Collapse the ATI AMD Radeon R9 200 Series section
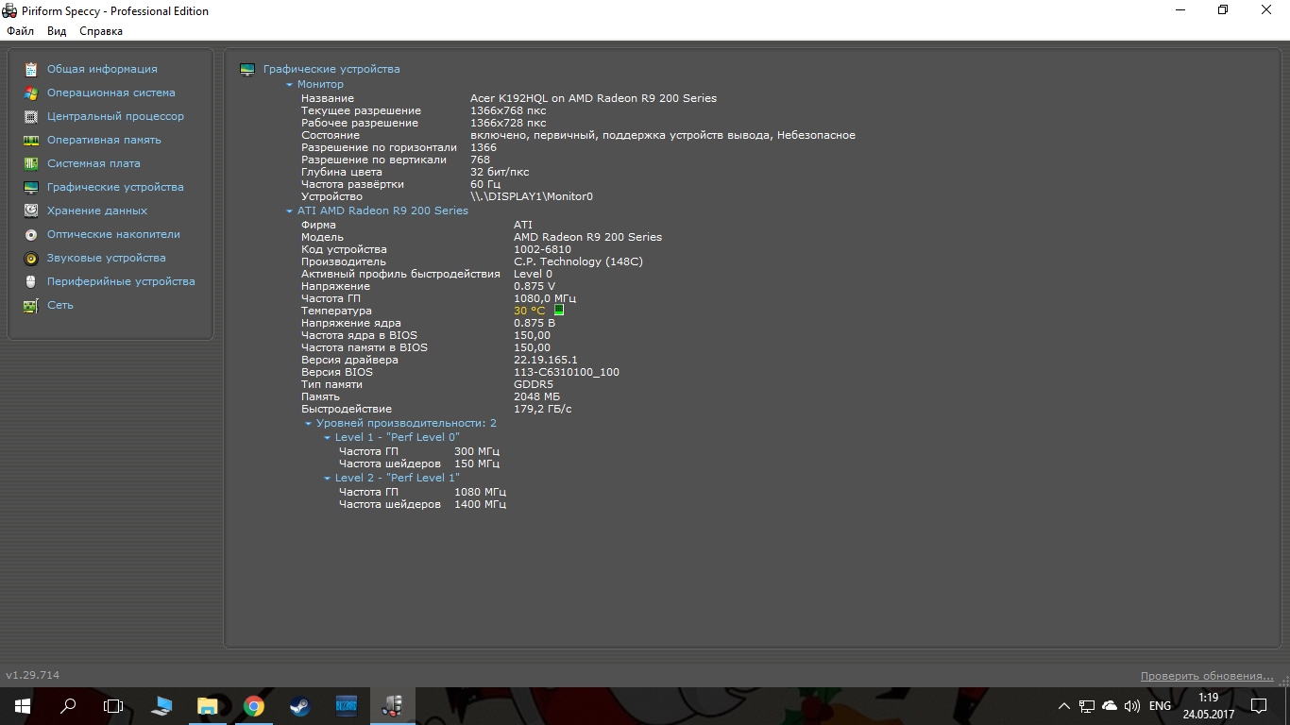Image resolution: width=1290 pixels, height=725 pixels. click(290, 211)
